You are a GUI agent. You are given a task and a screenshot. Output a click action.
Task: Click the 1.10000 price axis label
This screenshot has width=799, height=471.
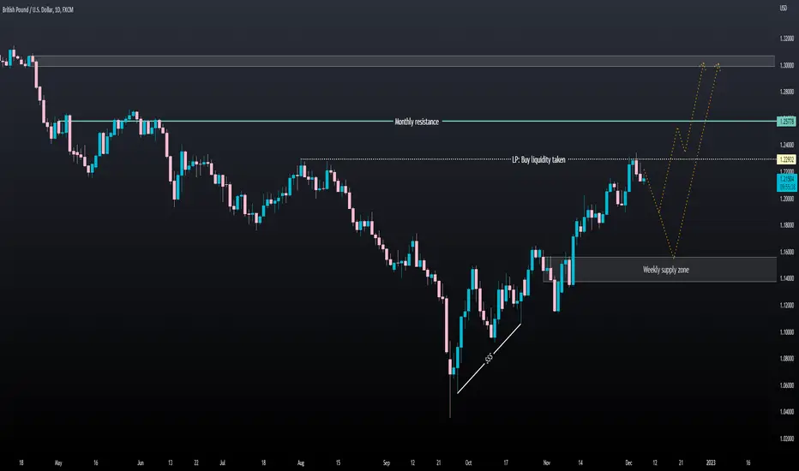[x=786, y=332]
